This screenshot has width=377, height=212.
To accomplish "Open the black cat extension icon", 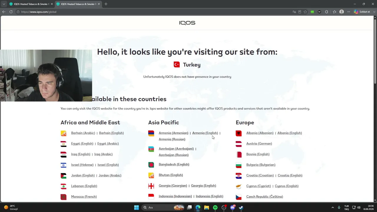I will pos(319,12).
